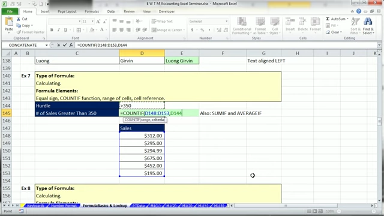Toggle Wrap Text

[x=162, y=22]
